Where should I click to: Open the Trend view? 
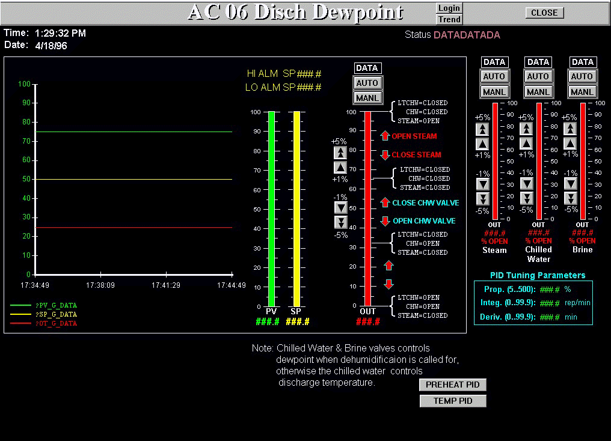(449, 19)
